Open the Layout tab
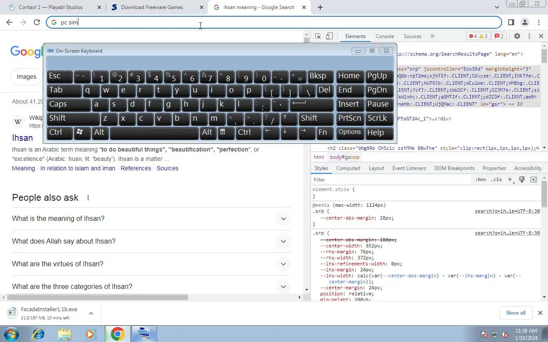 tap(376, 168)
